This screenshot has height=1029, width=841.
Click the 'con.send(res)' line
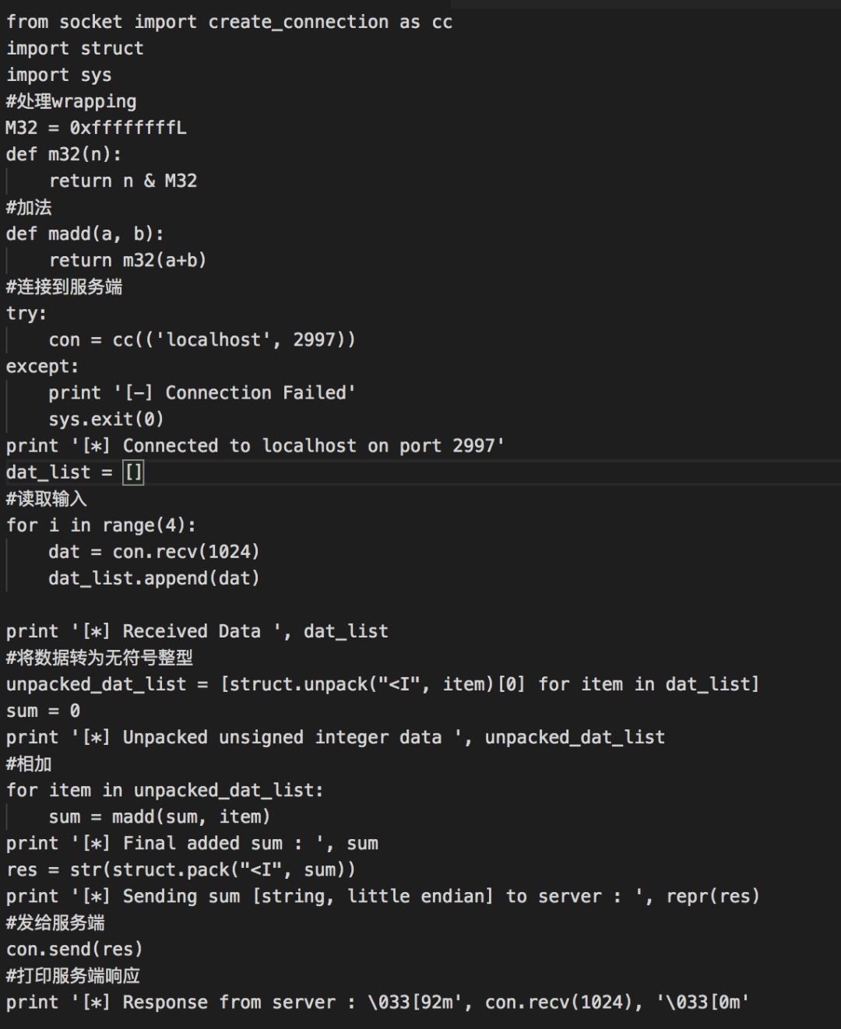[x=75, y=949]
